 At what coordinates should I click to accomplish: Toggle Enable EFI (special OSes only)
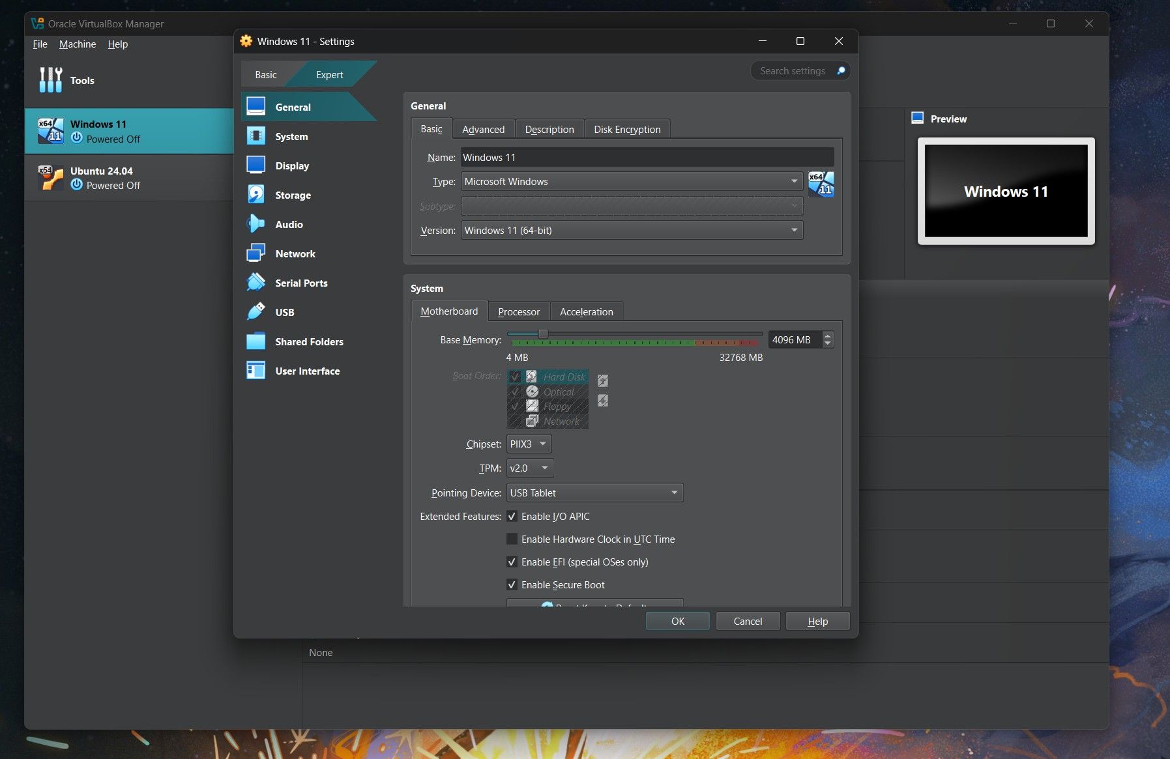pyautogui.click(x=512, y=562)
